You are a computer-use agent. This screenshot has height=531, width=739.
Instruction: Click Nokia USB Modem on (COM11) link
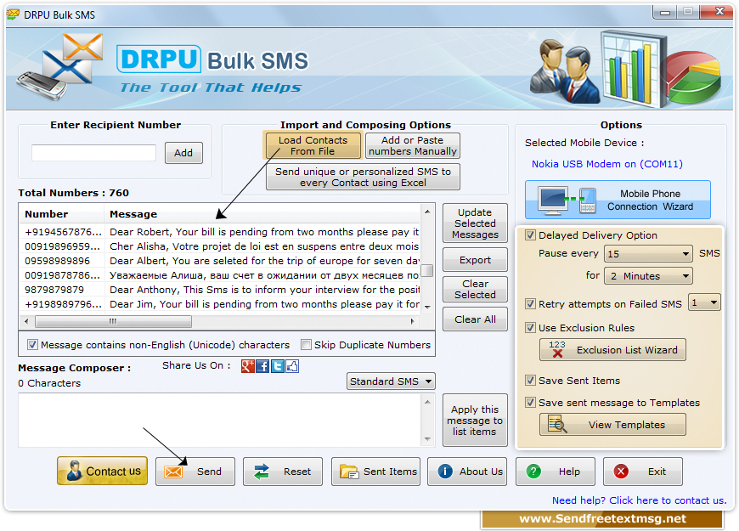(x=607, y=164)
